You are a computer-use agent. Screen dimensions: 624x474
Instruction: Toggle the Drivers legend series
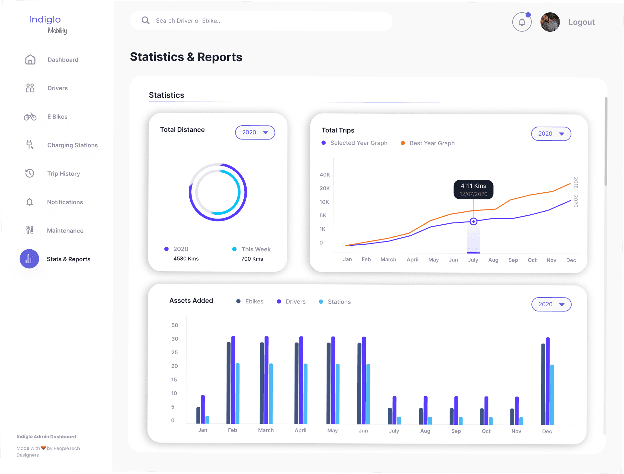(x=291, y=301)
